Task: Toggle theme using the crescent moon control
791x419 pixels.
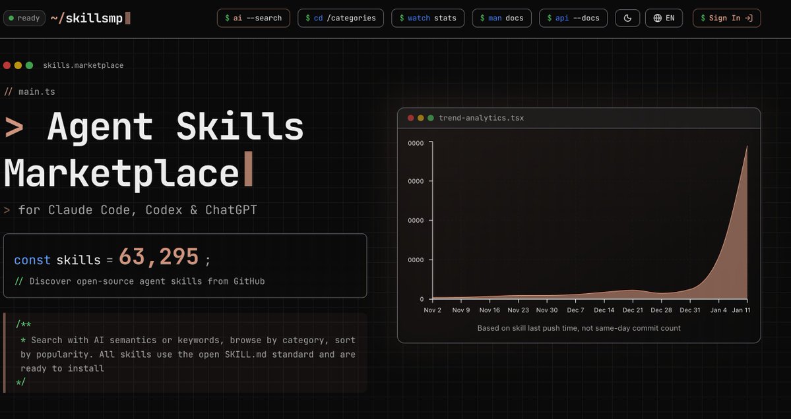Action: (x=627, y=18)
